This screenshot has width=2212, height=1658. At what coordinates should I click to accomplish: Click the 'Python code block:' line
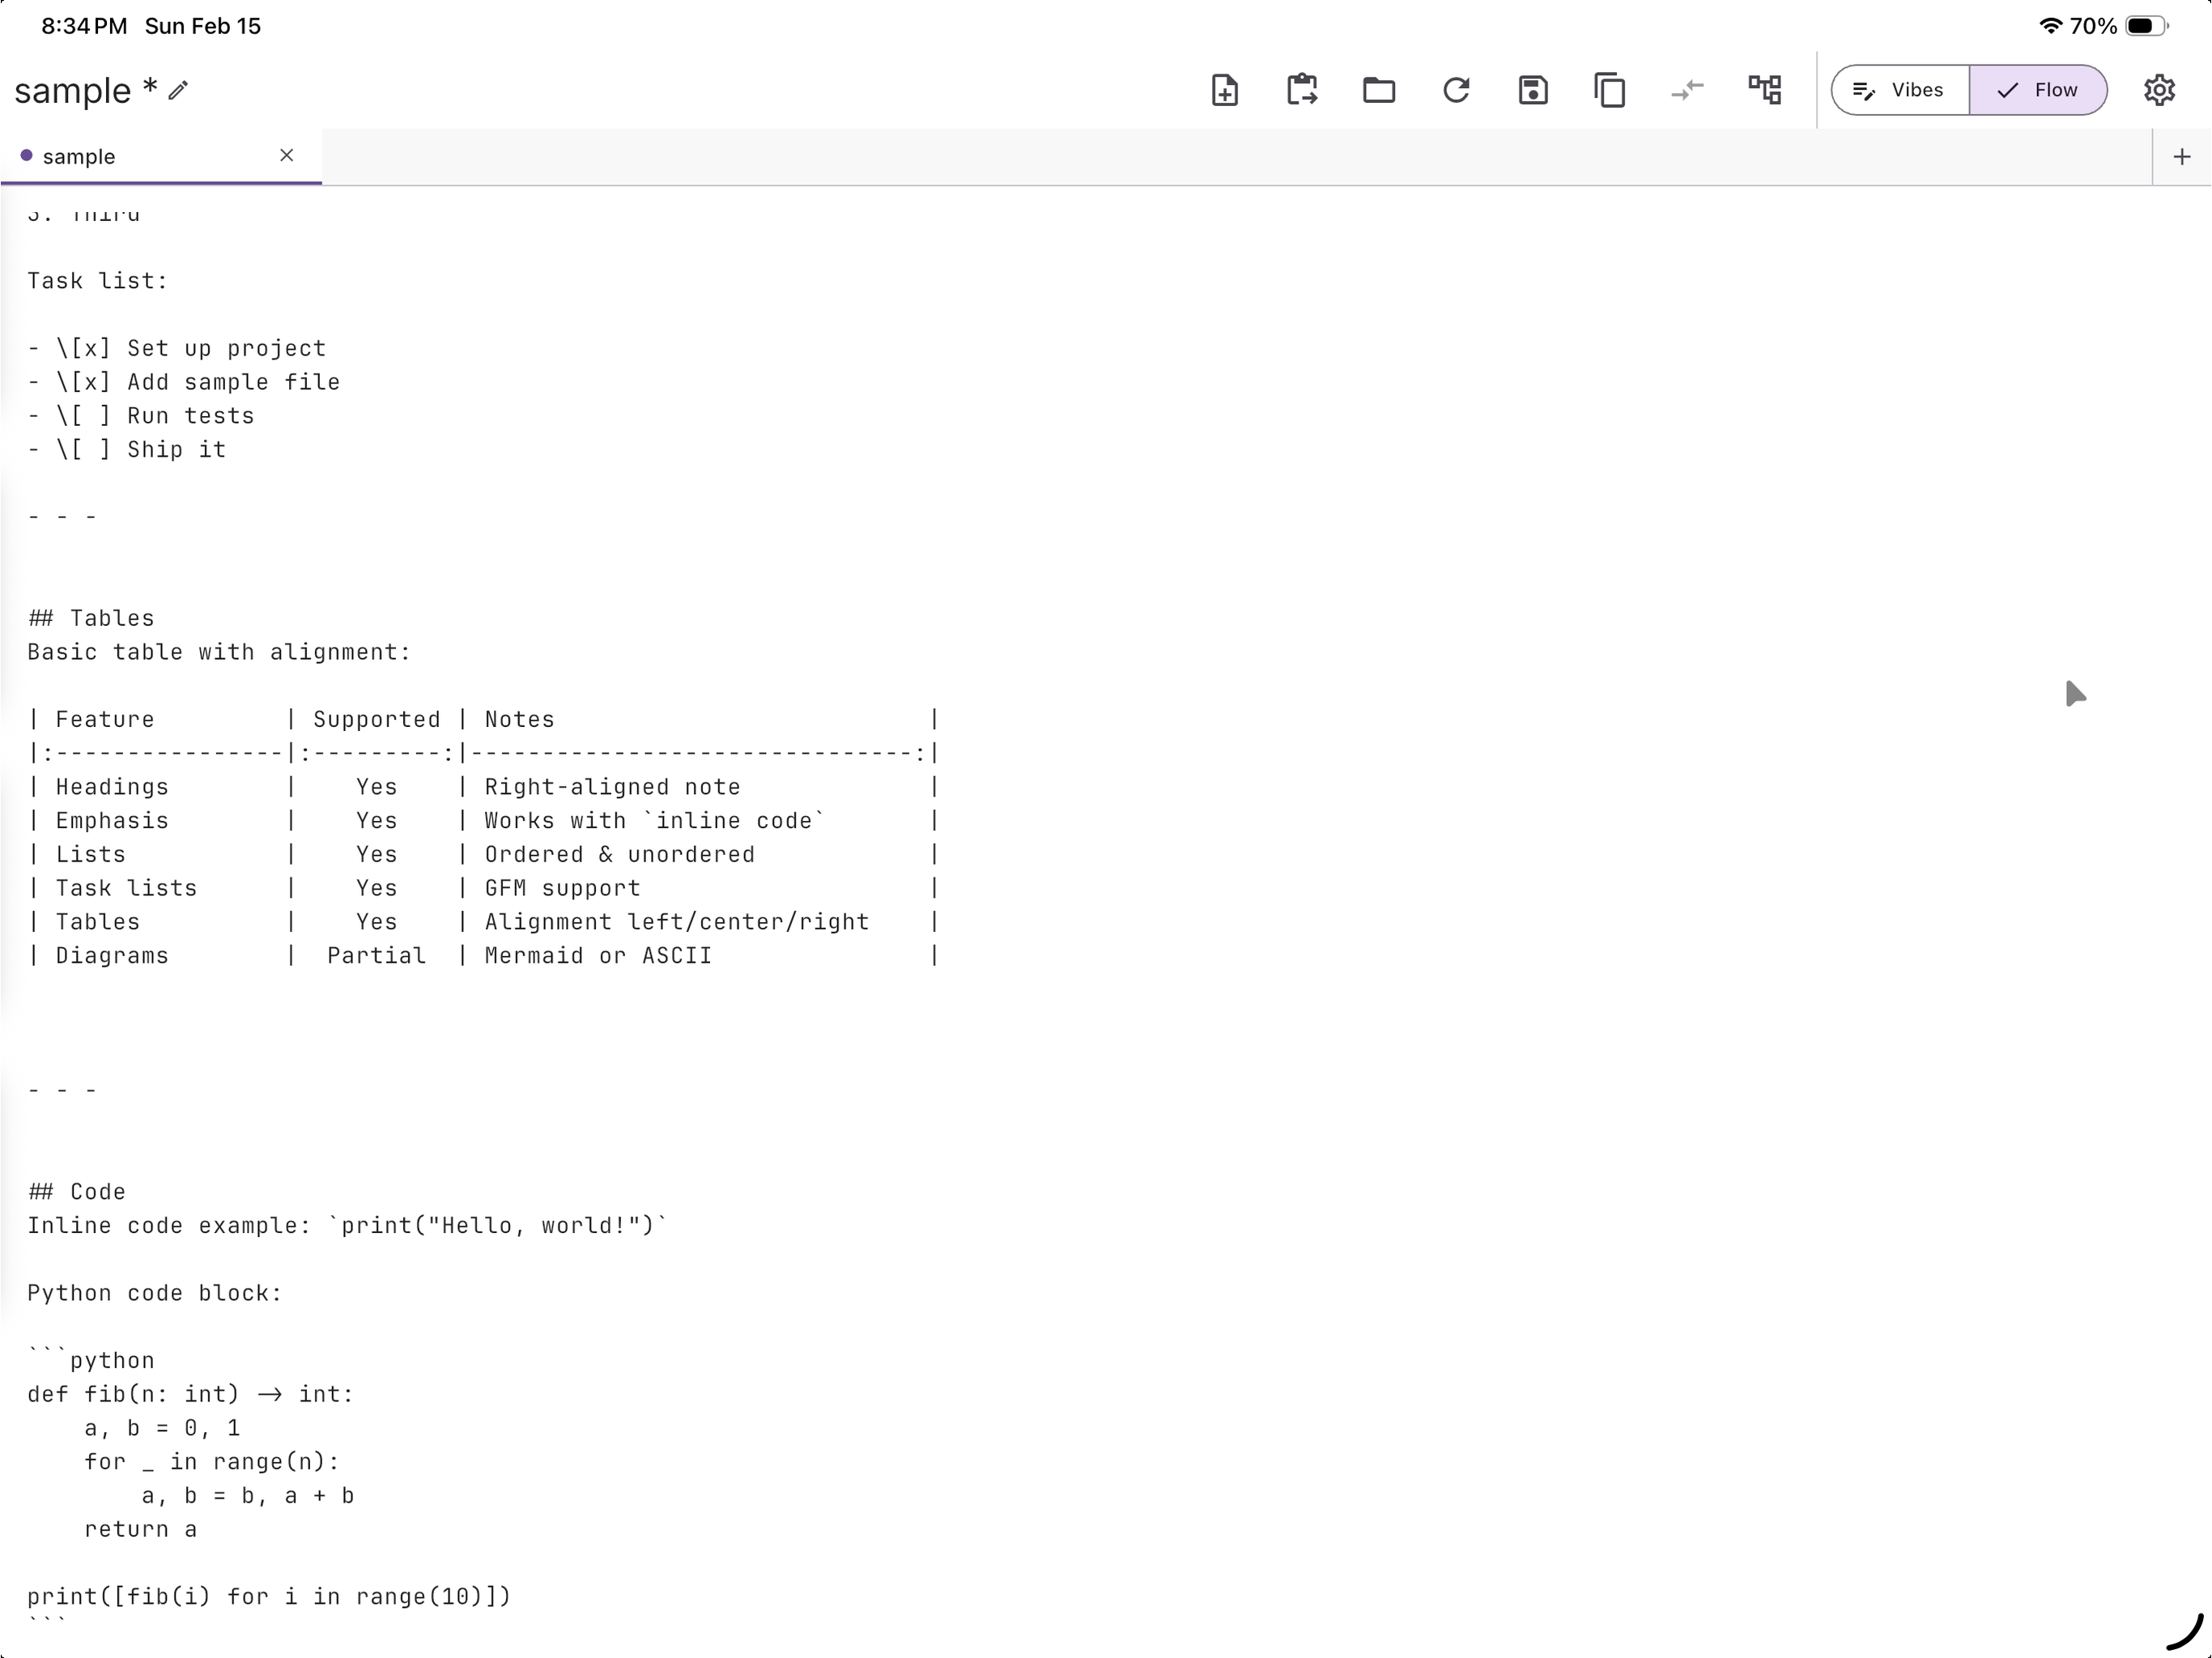tap(155, 1293)
